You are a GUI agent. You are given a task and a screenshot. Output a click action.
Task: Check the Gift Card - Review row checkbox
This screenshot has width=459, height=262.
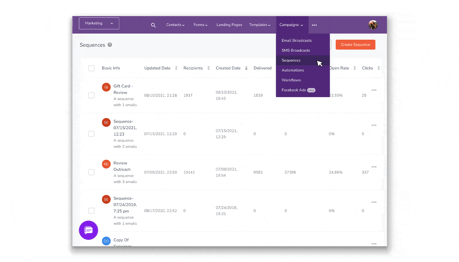pyautogui.click(x=91, y=95)
